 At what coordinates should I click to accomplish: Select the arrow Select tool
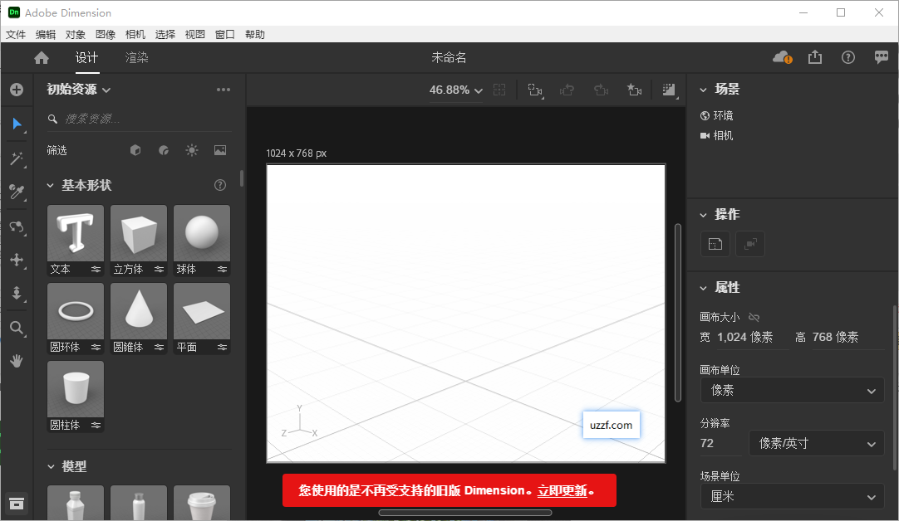(17, 124)
